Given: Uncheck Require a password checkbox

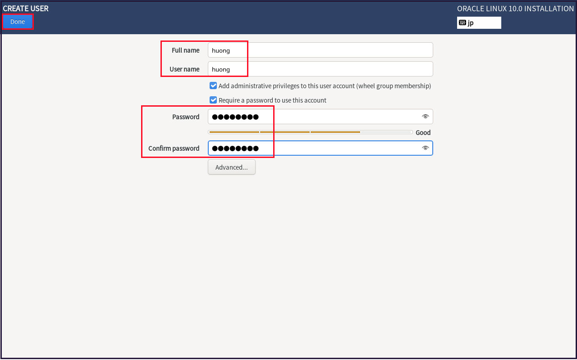Looking at the screenshot, I should [x=213, y=100].
